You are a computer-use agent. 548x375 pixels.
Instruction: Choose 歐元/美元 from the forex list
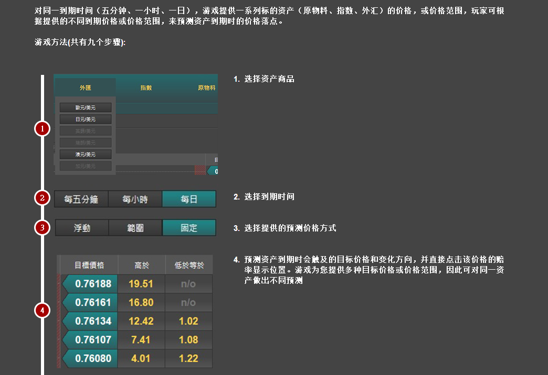(x=86, y=107)
